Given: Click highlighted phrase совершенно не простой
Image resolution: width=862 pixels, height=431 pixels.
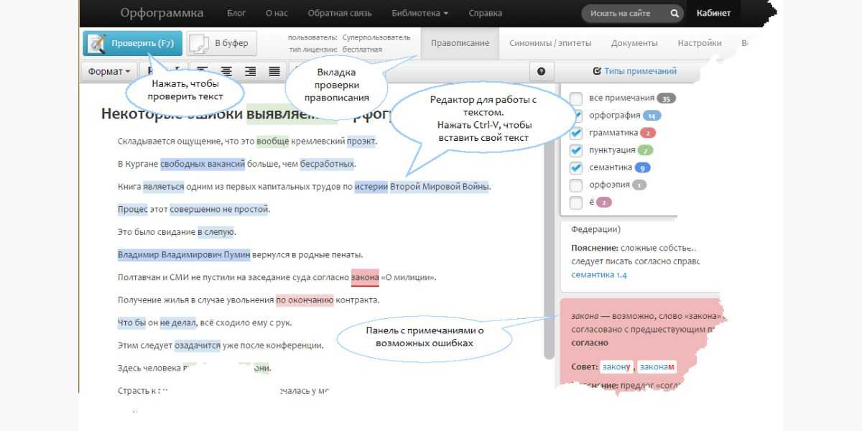Looking at the screenshot, I should coord(219,210).
